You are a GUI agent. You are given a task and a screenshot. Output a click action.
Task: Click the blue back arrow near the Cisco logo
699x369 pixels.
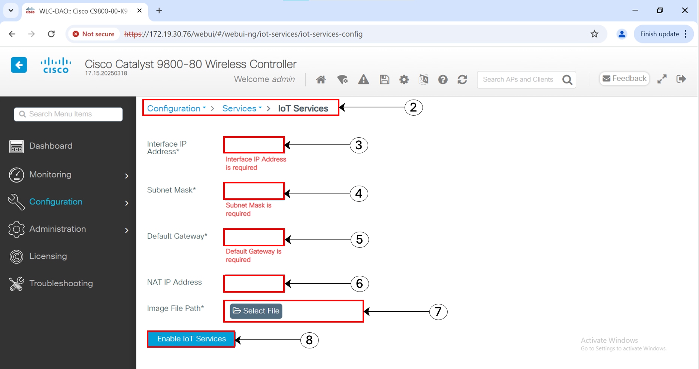(19, 65)
